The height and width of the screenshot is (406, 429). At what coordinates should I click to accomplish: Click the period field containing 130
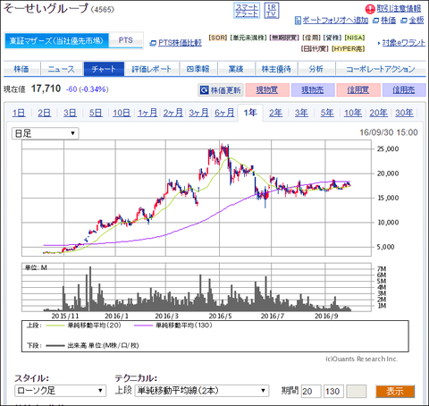point(333,391)
